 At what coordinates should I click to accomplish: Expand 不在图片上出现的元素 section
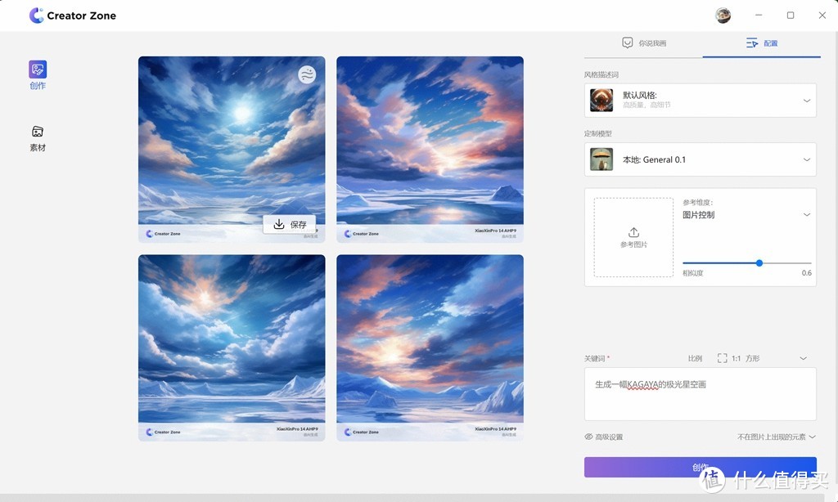pyautogui.click(x=811, y=437)
